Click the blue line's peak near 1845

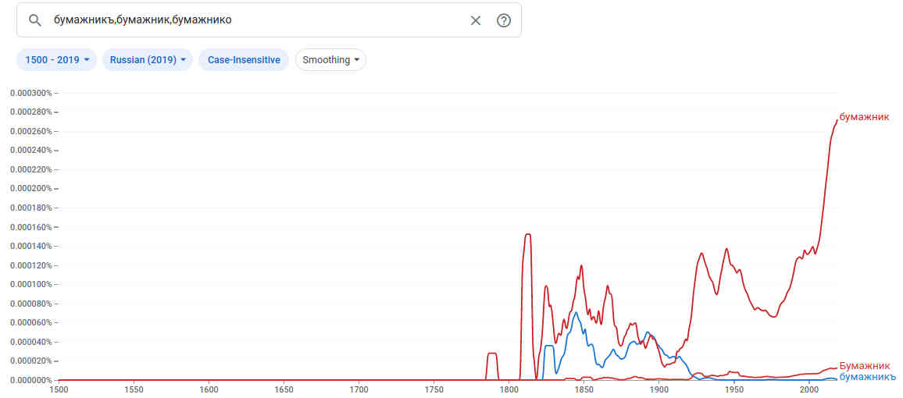576,313
